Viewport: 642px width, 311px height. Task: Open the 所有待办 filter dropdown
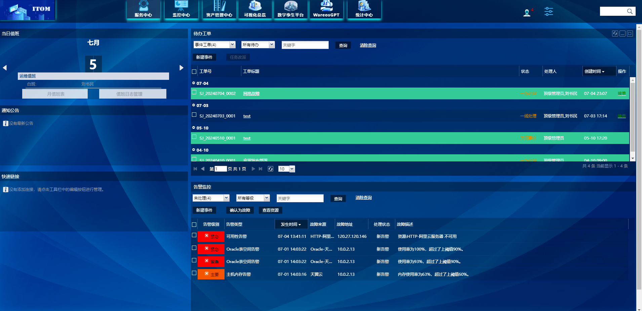point(258,45)
